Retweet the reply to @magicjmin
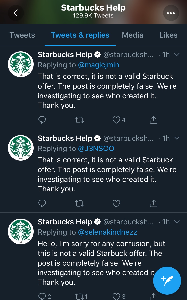187x300 pixels. [79, 120]
